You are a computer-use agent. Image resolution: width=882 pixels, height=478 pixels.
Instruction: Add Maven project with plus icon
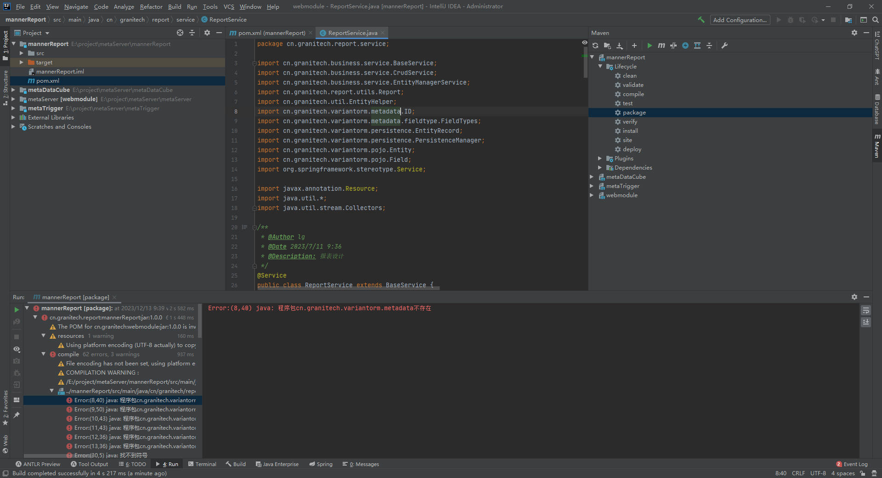point(634,46)
